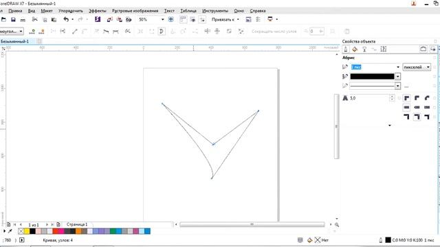This screenshot has width=440, height=247.
Task: Click the Symmetrical node icon
Action: [115, 32]
